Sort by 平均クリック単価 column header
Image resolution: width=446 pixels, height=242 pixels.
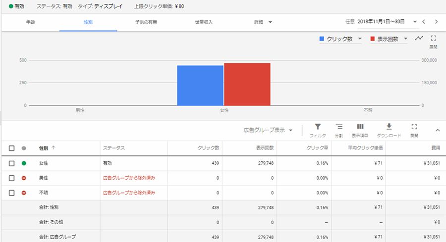pyautogui.click(x=365, y=148)
